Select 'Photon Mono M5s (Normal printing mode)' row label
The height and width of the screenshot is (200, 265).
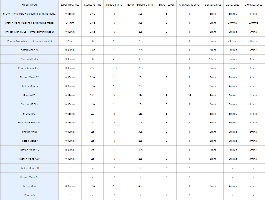pyautogui.click(x=29, y=32)
